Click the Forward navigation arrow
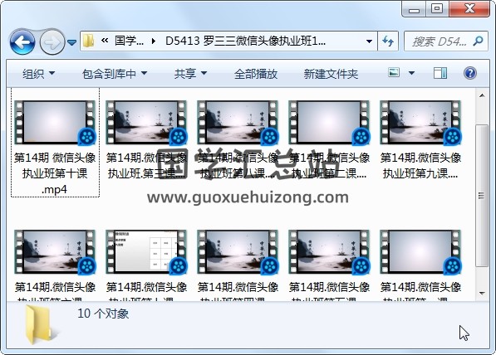 point(52,41)
